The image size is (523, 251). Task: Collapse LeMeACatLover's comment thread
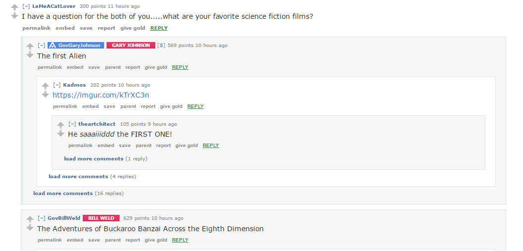(x=26, y=6)
